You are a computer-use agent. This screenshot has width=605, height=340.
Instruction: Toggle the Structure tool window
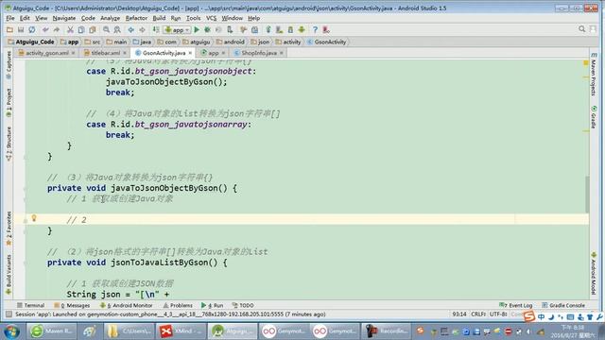click(x=9, y=144)
